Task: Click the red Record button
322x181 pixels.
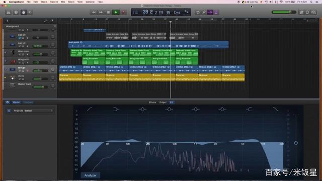Action: click(123, 12)
